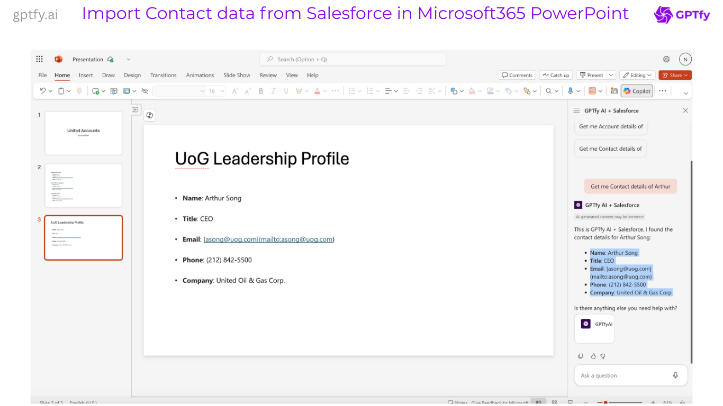
Task: Toggle italic formatting in the ribbon
Action: pos(274,91)
